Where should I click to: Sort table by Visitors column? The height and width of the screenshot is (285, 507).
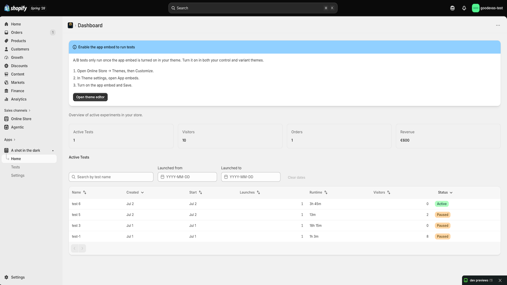click(382, 193)
